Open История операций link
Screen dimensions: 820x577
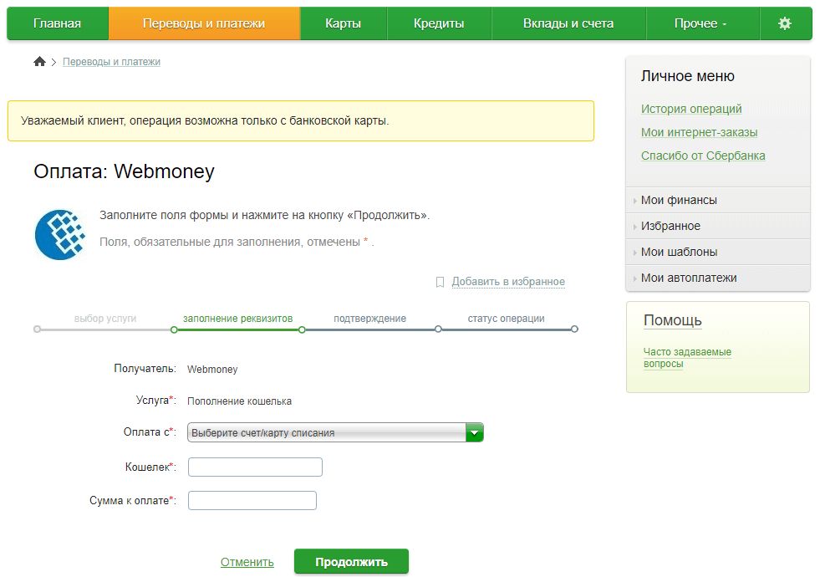[691, 109]
